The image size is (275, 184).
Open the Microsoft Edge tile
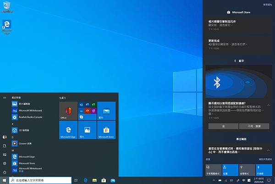pyautogui.click(x=68, y=130)
